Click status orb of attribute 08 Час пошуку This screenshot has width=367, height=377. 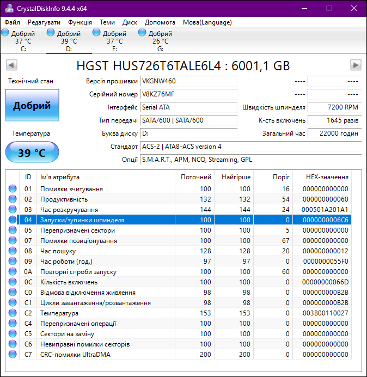(x=13, y=251)
